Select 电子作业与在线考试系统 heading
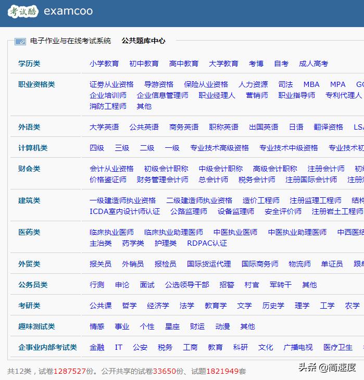This screenshot has height=380, width=364. [70, 41]
